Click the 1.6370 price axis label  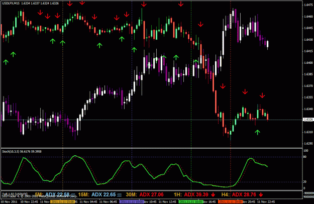click(308, 86)
